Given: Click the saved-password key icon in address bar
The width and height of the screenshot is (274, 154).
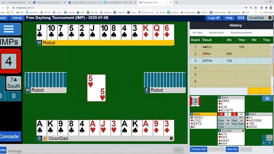Looking at the screenshot, I should coord(246,8).
